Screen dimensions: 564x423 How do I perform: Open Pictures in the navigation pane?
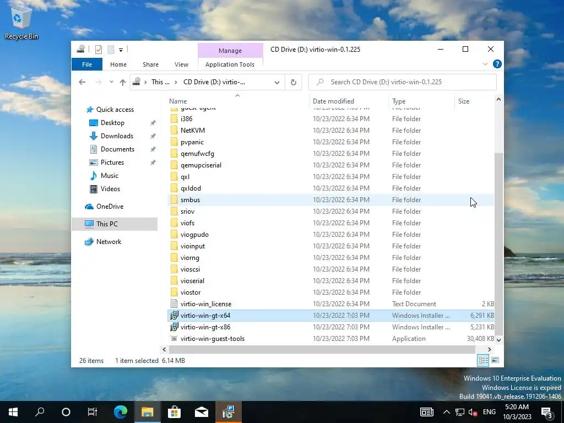pos(112,162)
